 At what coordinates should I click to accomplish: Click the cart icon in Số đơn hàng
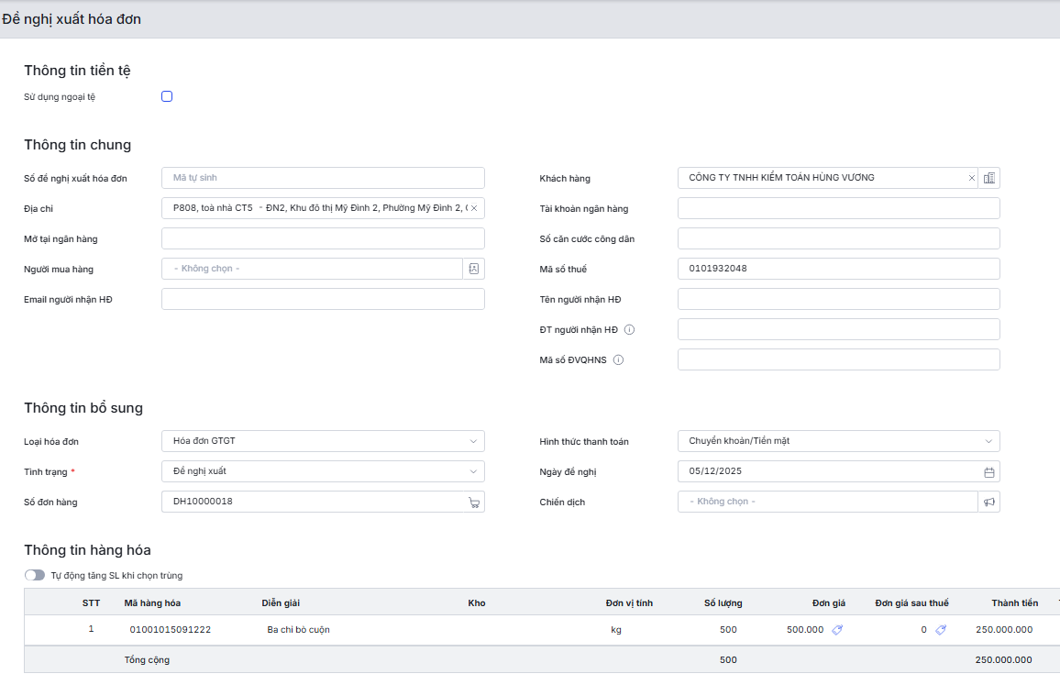473,503
